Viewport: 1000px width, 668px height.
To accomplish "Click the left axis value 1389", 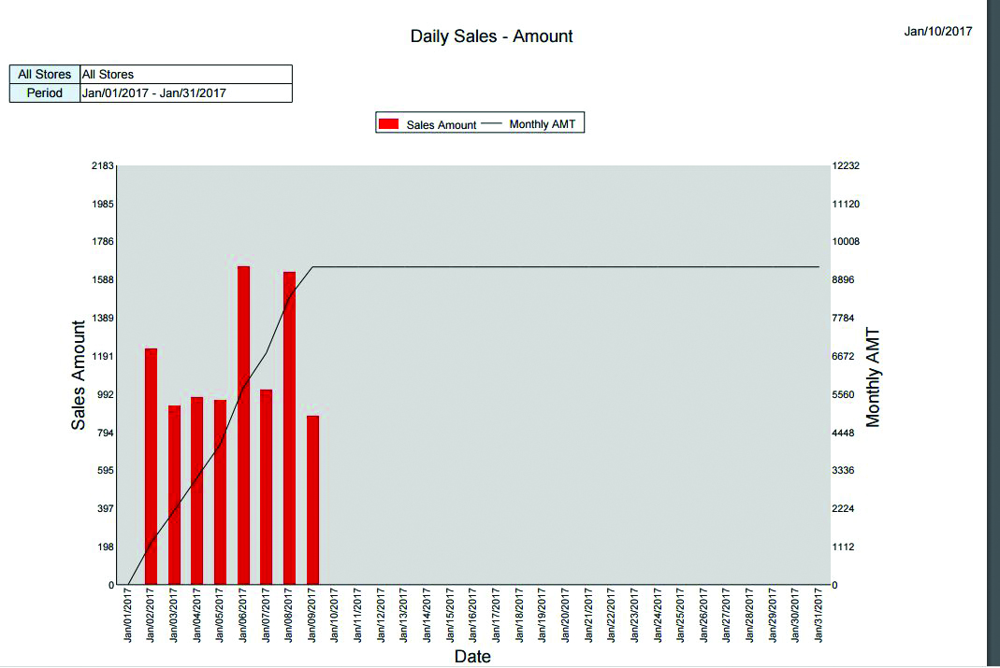I will coord(103,318).
